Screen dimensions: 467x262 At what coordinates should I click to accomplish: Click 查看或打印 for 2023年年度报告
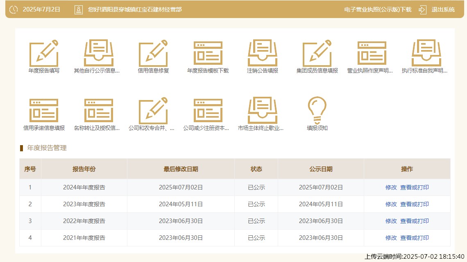point(414,204)
